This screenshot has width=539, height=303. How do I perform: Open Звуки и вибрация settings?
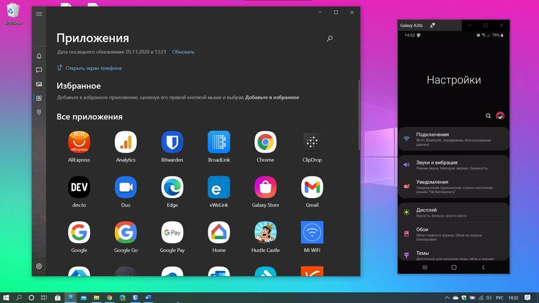click(454, 165)
